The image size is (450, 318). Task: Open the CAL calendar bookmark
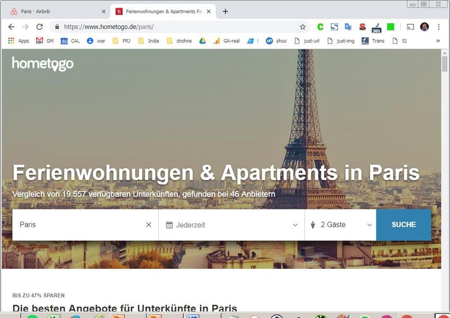pyautogui.click(x=70, y=41)
